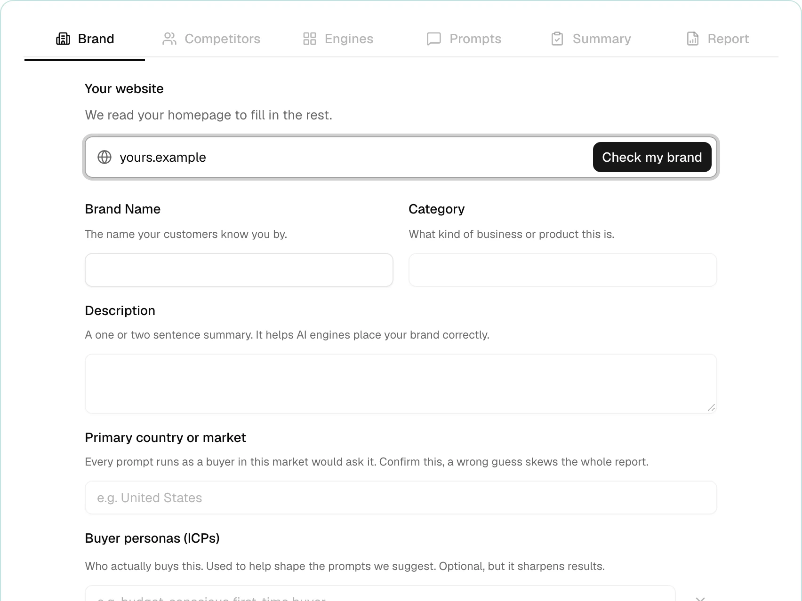Click 'The name your customers know you by.'
This screenshot has height=601, width=802.
186,234
